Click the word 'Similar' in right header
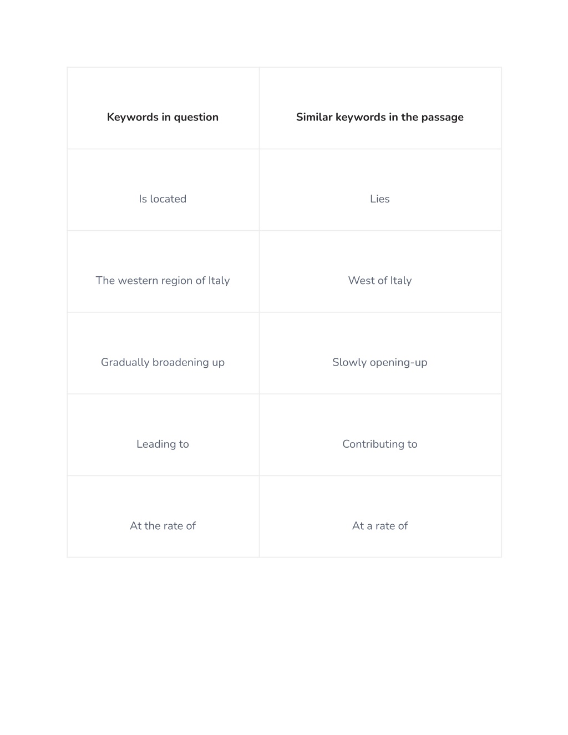Screen dimensions: 568x735 coord(314,117)
